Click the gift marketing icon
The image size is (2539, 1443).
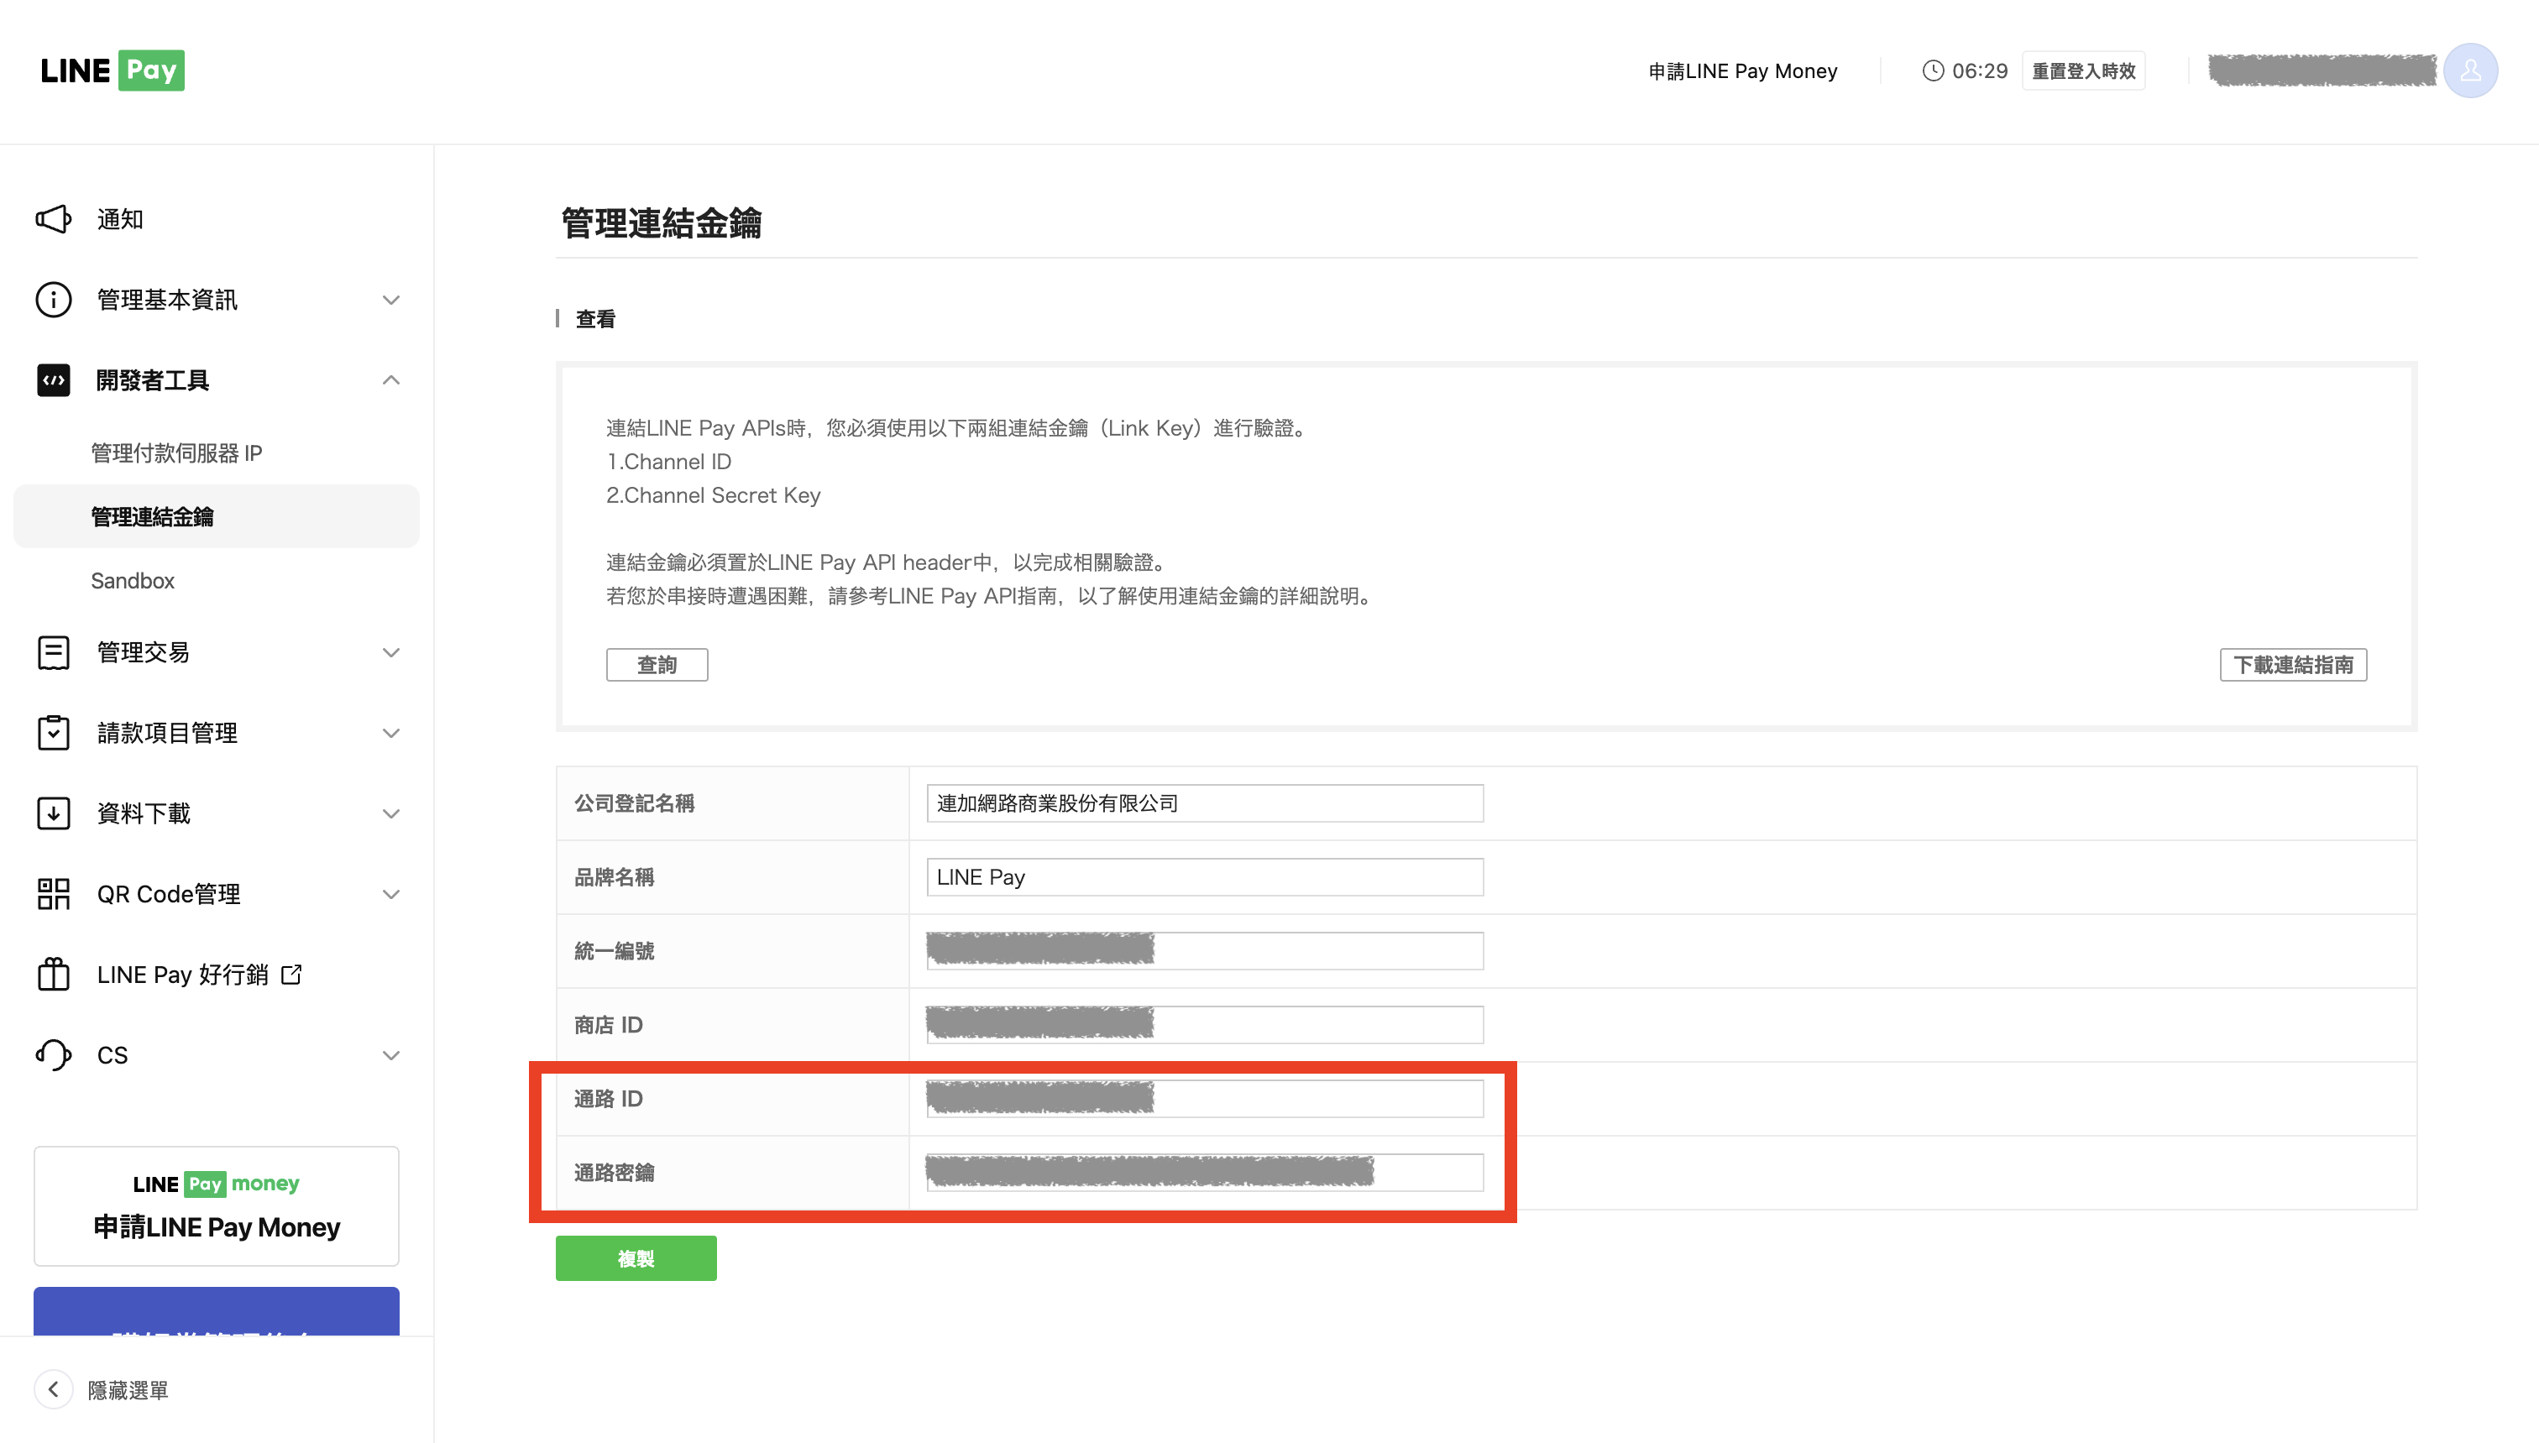(x=54, y=975)
